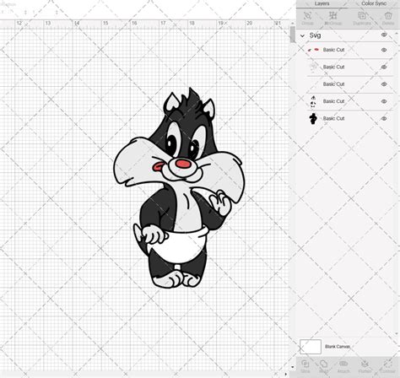
Task: Select the solid black silhouette layer thumbnail
Action: 313,119
